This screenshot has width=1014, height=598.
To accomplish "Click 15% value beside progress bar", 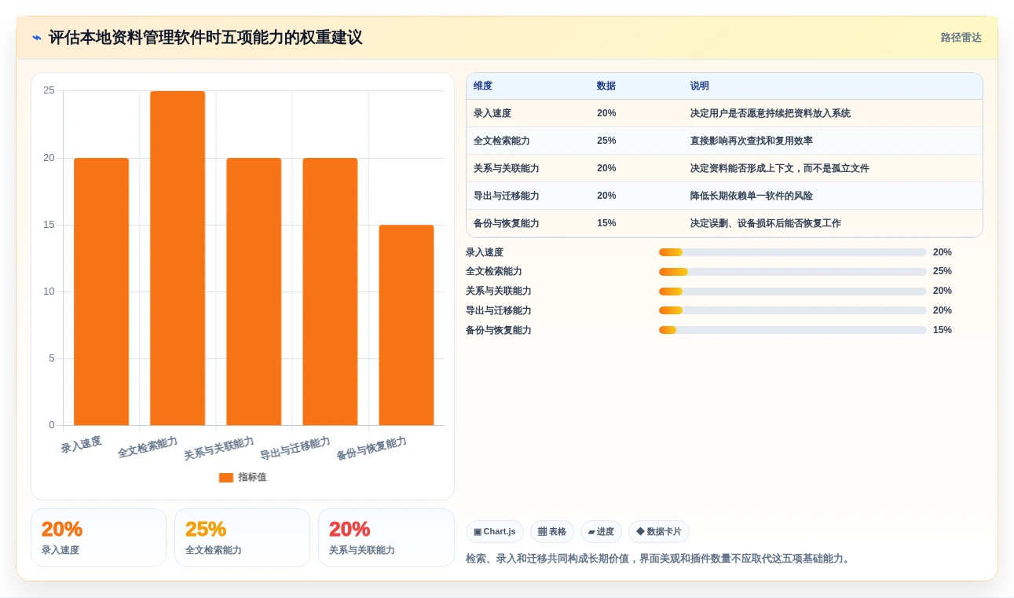I will [943, 330].
